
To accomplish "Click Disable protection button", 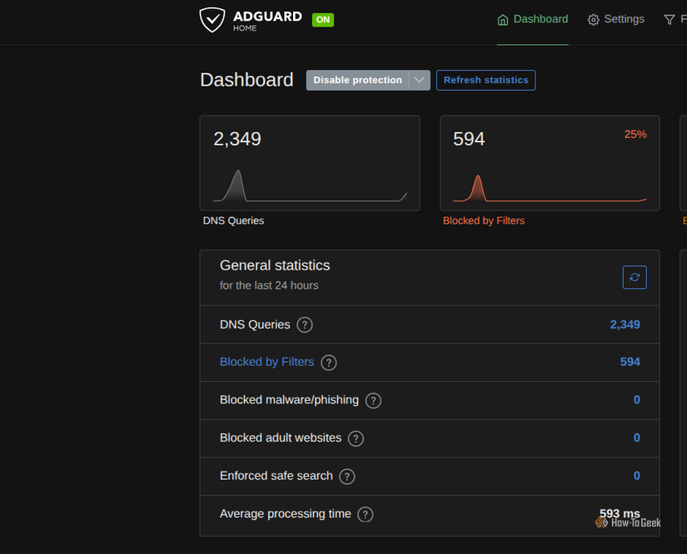I will point(357,80).
